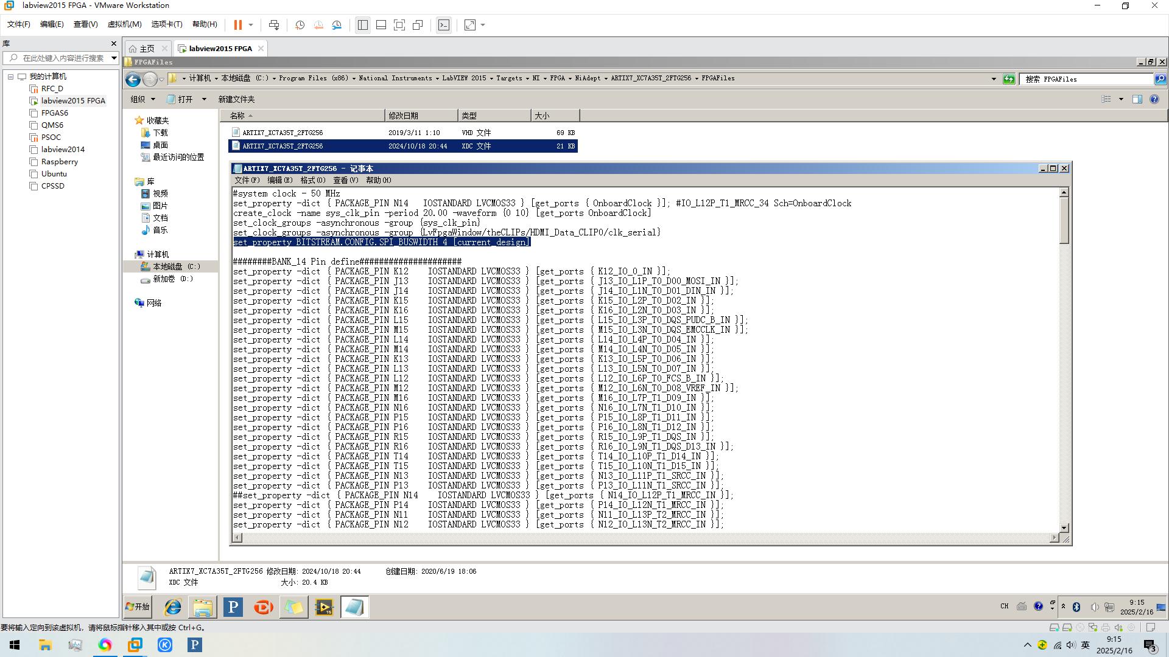Click the 搜索 FPGAFiles search box
This screenshot has width=1169, height=657.
click(x=1087, y=79)
